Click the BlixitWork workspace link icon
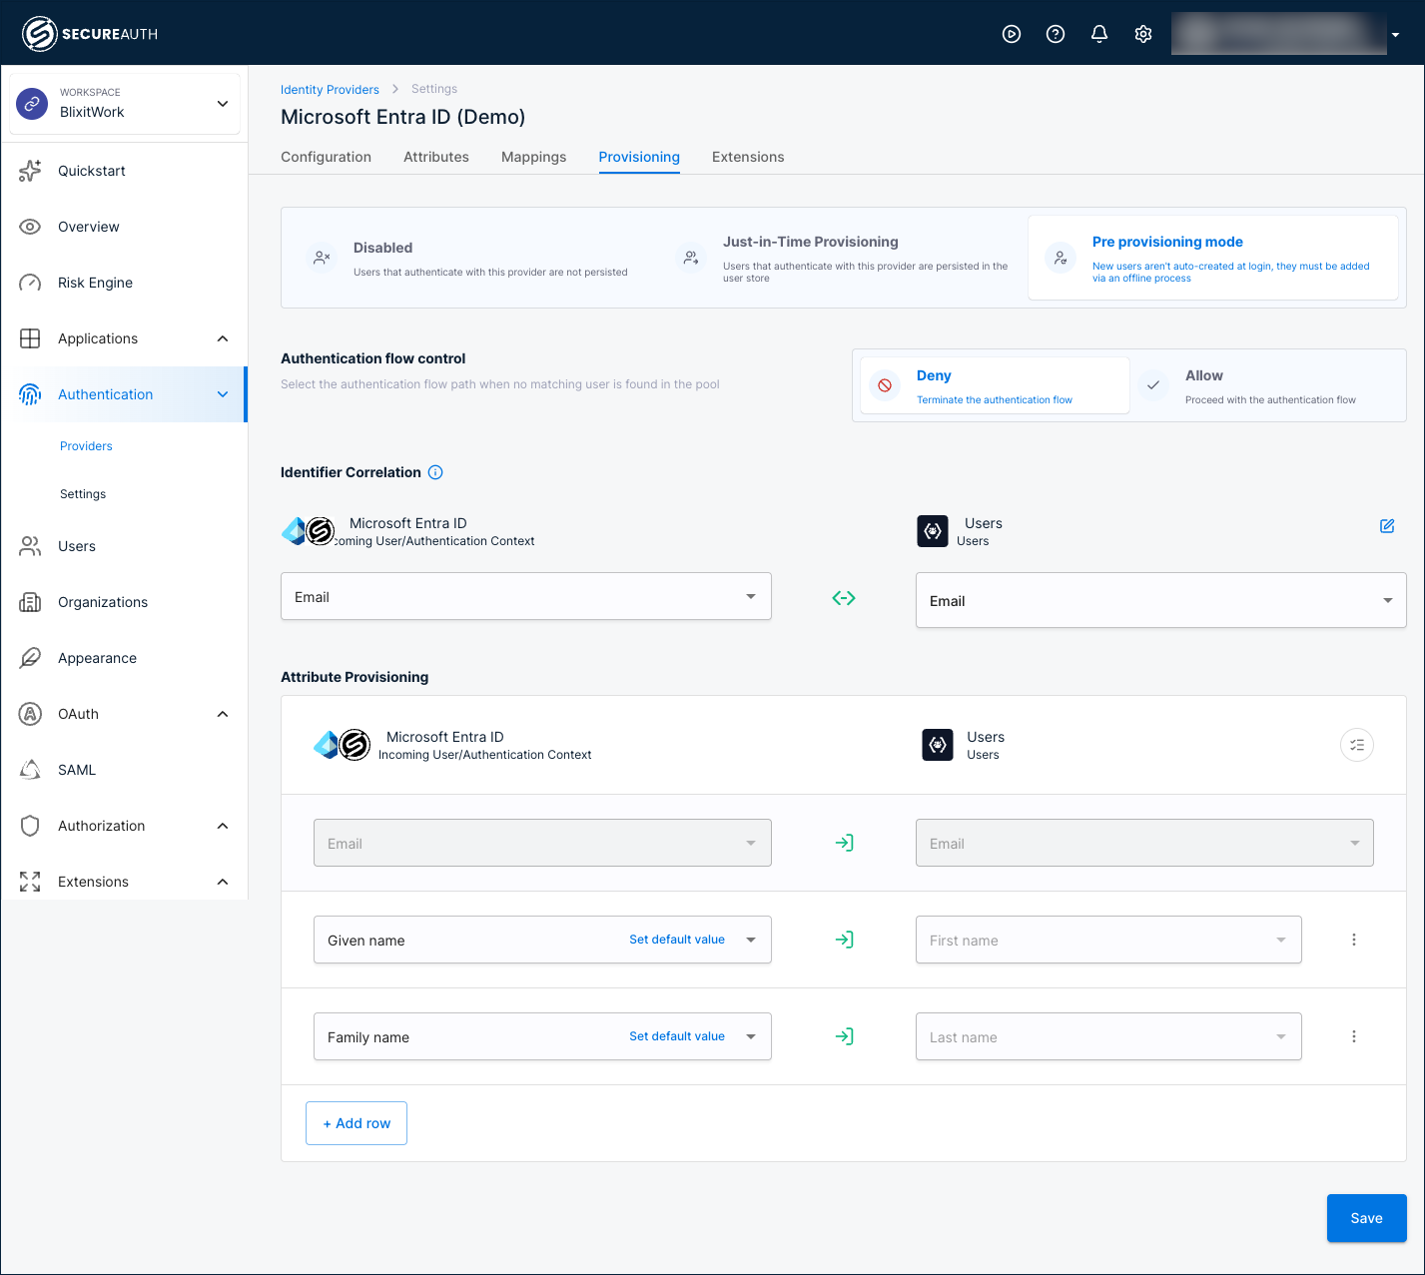This screenshot has height=1275, width=1425. (33, 103)
